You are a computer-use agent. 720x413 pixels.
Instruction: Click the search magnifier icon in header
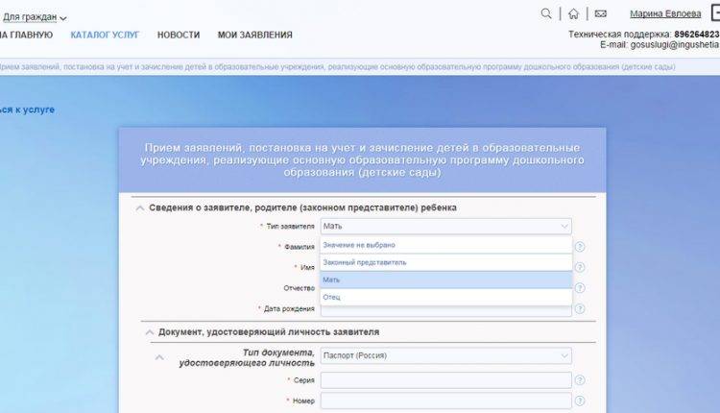click(x=546, y=13)
